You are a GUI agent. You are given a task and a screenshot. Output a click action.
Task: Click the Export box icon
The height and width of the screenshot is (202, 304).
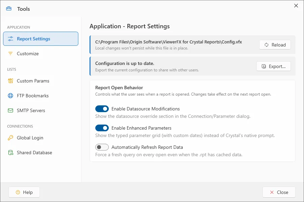[x=264, y=66]
